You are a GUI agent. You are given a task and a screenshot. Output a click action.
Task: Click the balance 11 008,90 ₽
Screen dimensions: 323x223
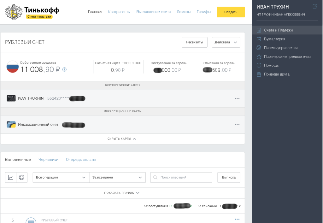point(40,70)
